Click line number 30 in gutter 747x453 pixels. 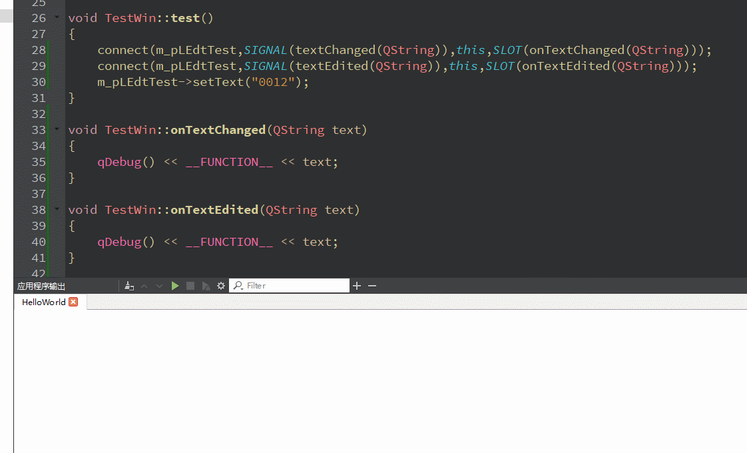point(39,82)
